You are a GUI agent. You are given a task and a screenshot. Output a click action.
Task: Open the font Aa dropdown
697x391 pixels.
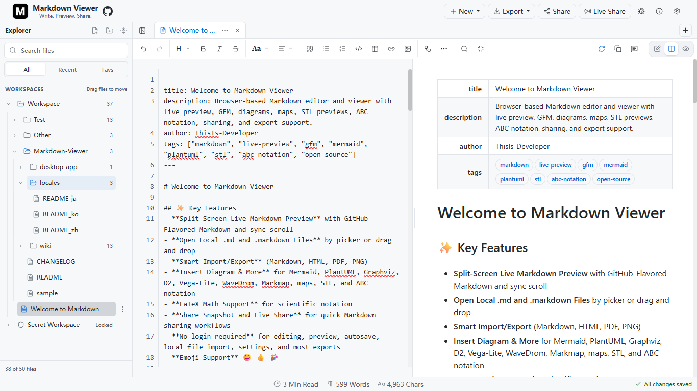pyautogui.click(x=260, y=49)
